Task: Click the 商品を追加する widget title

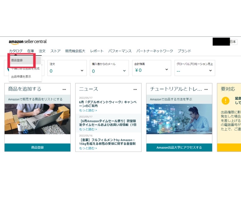Action: (24, 89)
